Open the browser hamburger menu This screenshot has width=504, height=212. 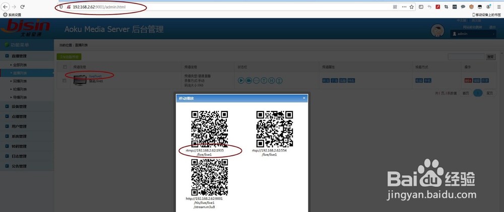[x=498, y=7]
